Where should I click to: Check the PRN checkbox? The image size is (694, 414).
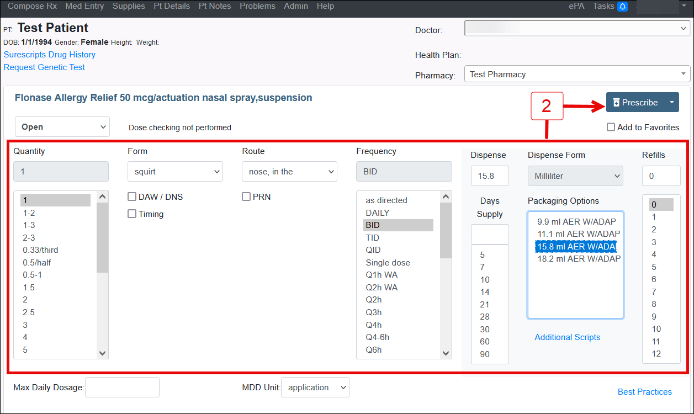point(246,197)
